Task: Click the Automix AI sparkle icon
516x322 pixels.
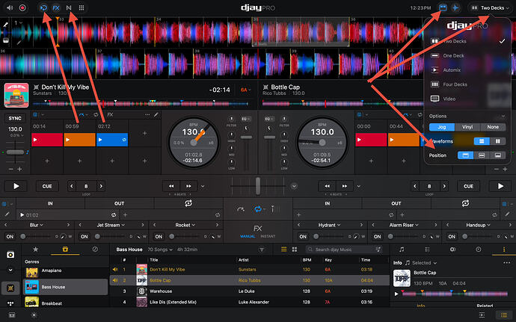Action: (x=455, y=7)
